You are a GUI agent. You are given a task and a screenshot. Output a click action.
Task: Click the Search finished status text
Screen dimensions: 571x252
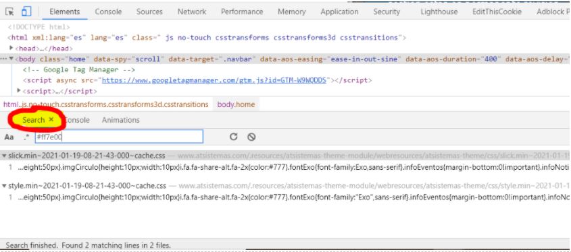(88, 245)
